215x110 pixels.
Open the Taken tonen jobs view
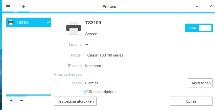pyautogui.click(x=200, y=83)
